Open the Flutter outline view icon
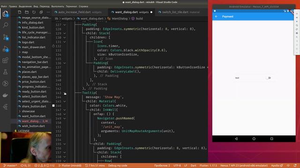Image resolution: width=300 pixels, height=168 pixels. (x=5, y=107)
